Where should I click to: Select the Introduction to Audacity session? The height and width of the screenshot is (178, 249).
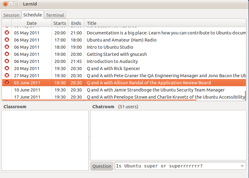(124, 61)
